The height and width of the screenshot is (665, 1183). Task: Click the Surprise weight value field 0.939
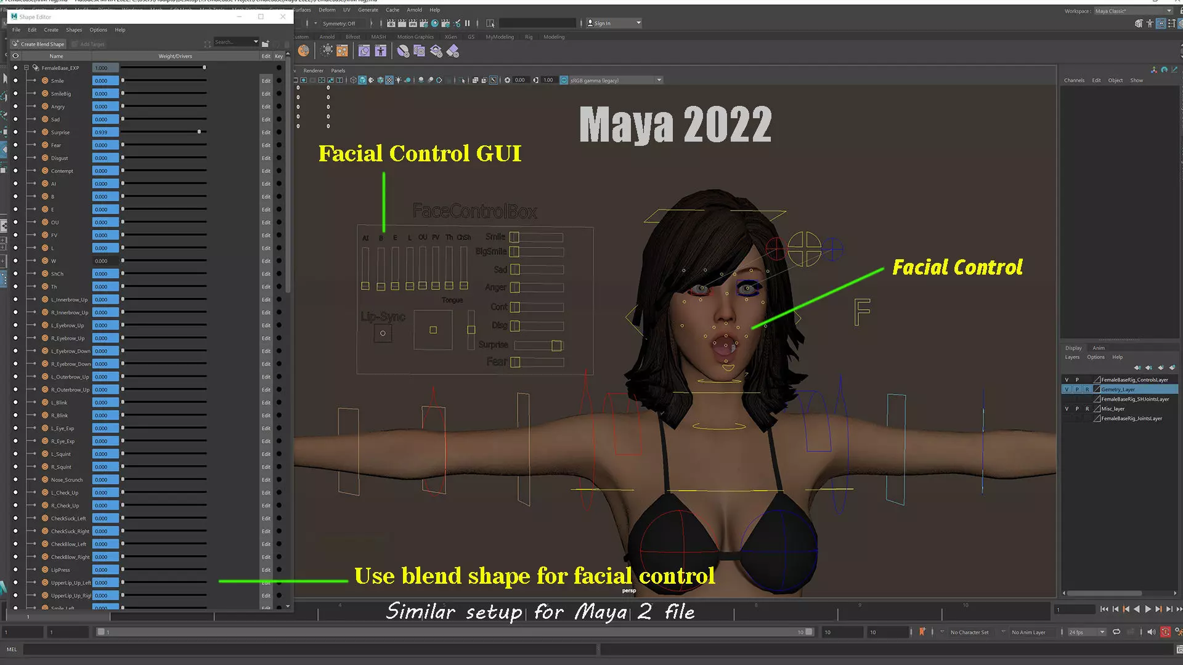click(x=105, y=132)
